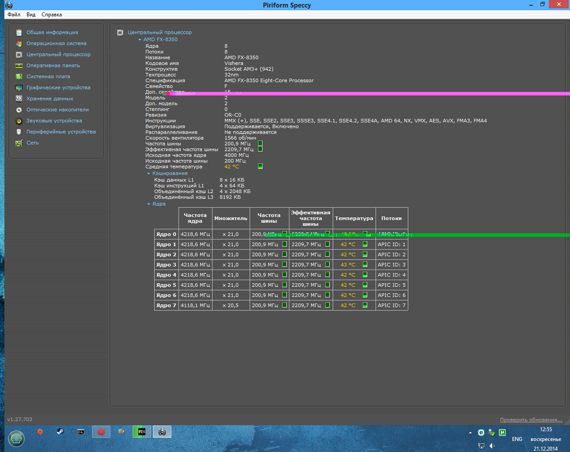Click the Windows Start button on the taskbar
Image resolution: width=570 pixels, height=452 pixels.
click(16, 438)
